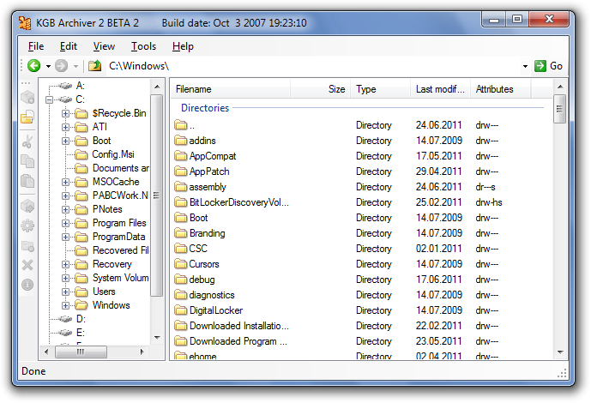Open the Help menu

click(183, 46)
